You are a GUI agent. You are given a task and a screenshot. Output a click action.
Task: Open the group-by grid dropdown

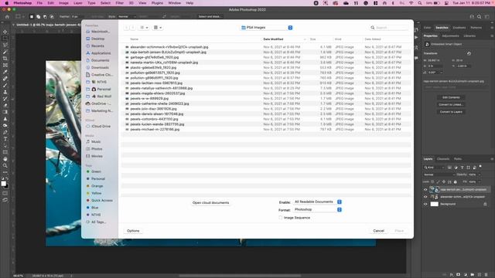[x=158, y=28]
